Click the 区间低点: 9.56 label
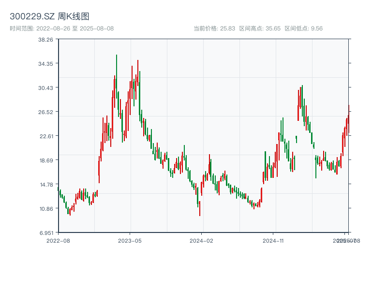This screenshot has width=387, height=290. pyautogui.click(x=304, y=29)
